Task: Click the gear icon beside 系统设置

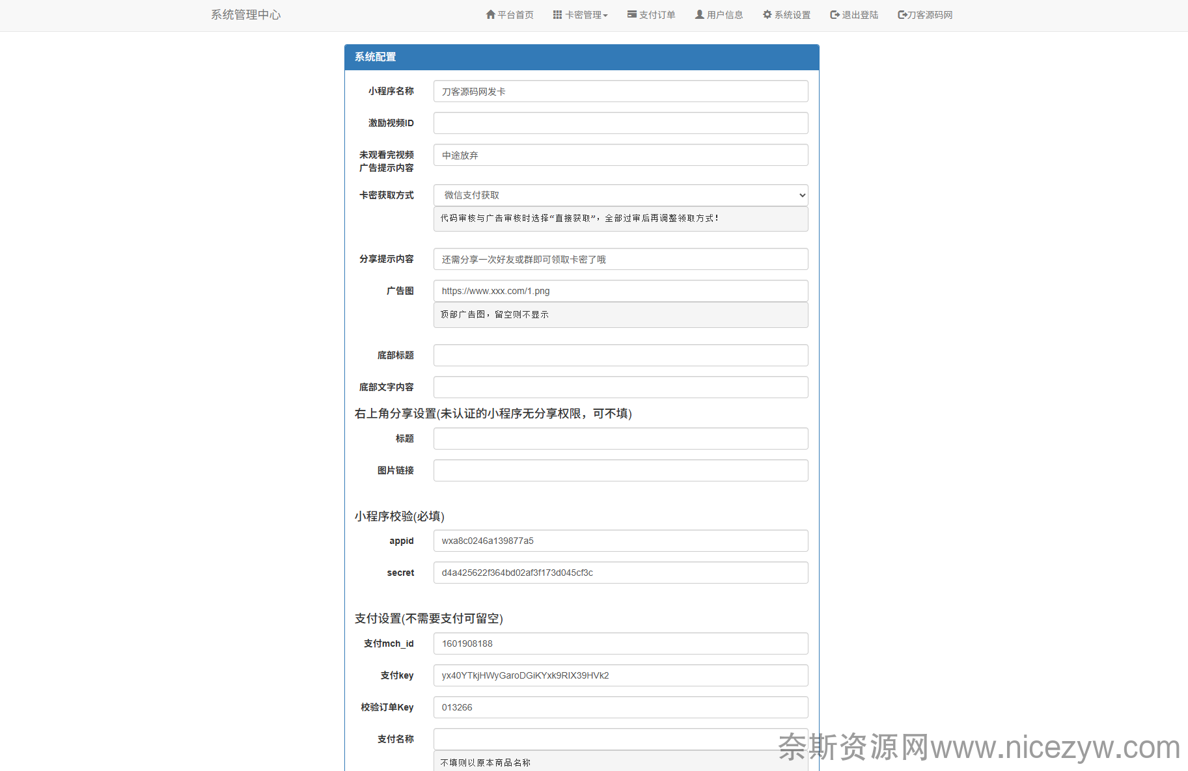Action: tap(767, 14)
